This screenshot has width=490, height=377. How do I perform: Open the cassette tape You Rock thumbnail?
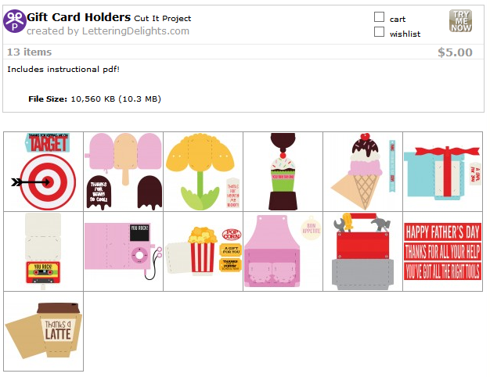point(43,251)
